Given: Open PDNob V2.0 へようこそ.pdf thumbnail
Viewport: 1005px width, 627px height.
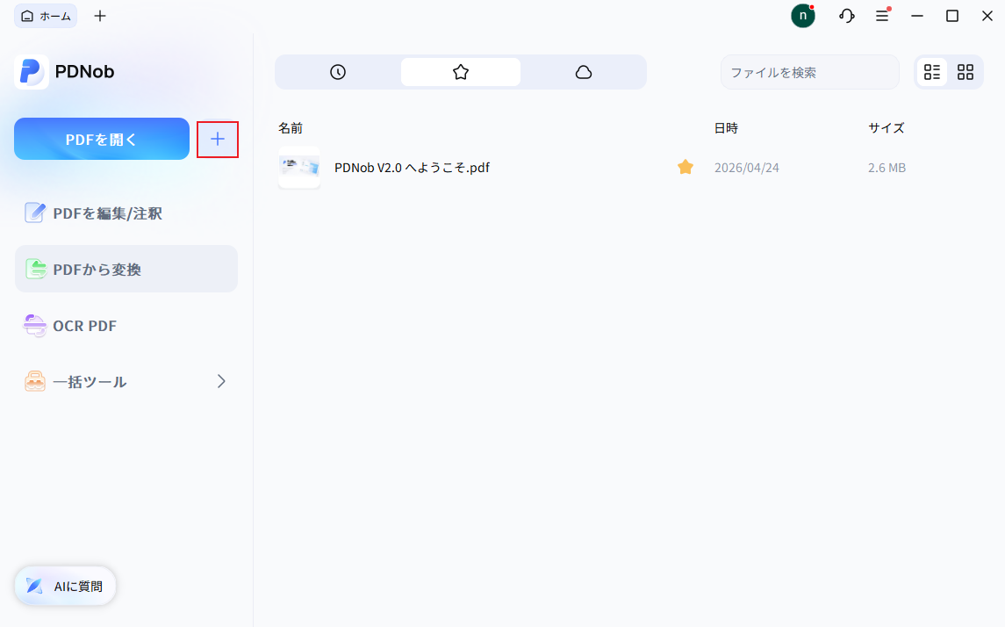Looking at the screenshot, I should (x=299, y=168).
